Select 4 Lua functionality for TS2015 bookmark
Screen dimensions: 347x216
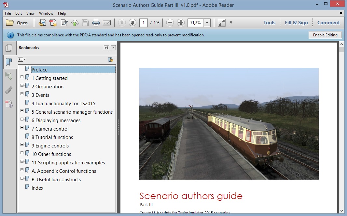click(63, 103)
